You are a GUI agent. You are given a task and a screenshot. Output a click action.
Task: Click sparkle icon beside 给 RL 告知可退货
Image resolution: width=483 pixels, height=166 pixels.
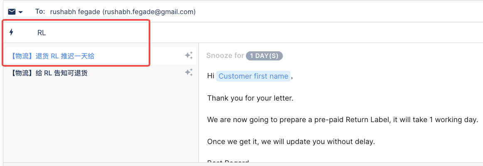pyautogui.click(x=189, y=72)
